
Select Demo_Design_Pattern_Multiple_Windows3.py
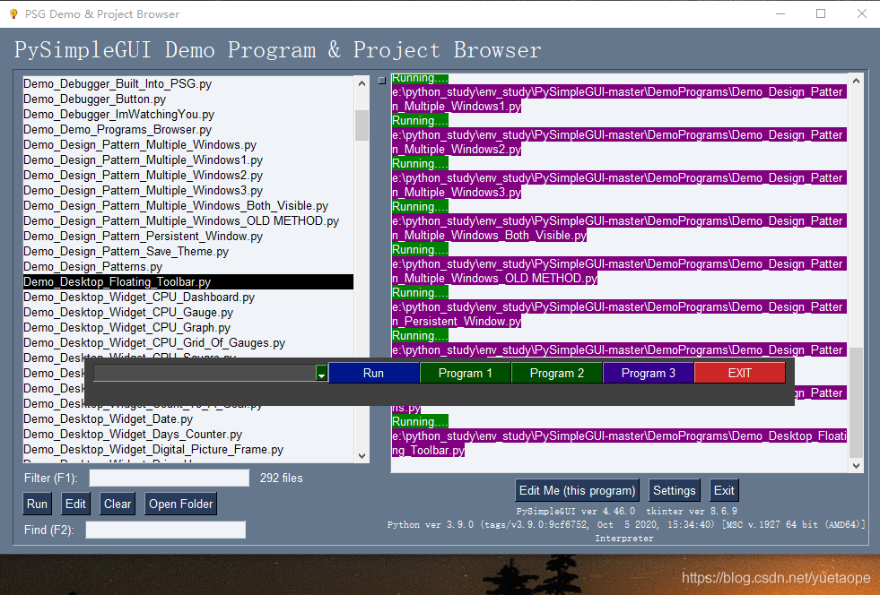[x=188, y=191]
